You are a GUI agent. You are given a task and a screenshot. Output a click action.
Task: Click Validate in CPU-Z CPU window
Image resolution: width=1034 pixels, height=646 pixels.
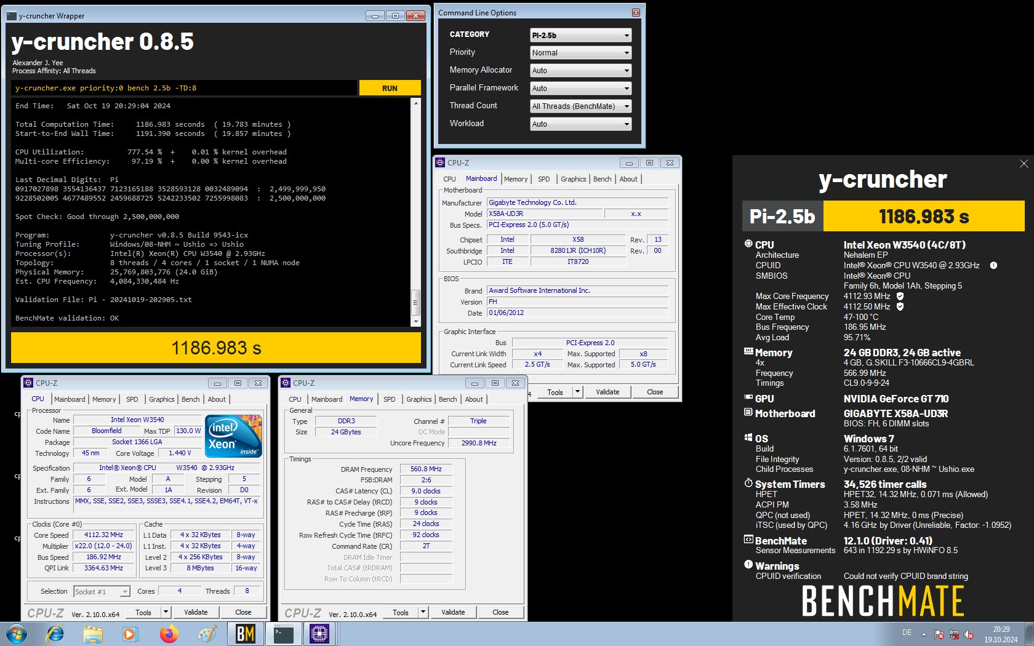pos(196,612)
